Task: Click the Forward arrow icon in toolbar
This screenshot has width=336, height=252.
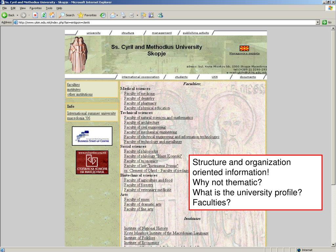Action: coord(23,15)
